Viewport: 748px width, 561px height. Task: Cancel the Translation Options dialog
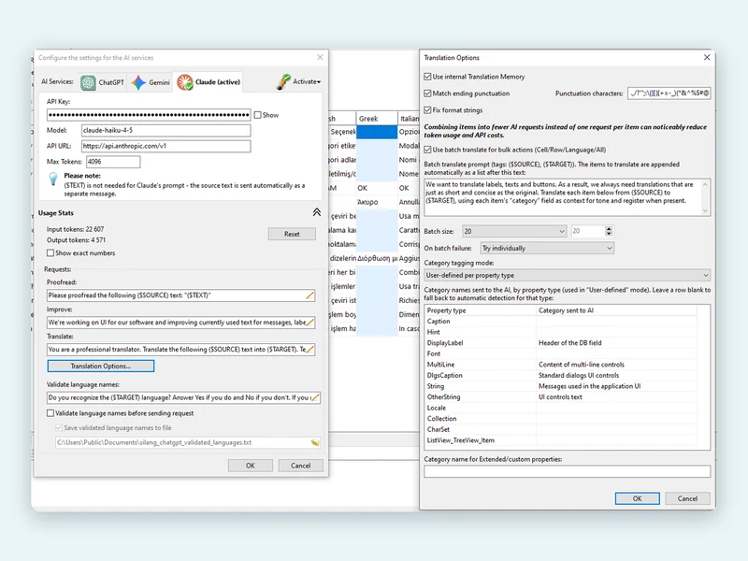[687, 498]
